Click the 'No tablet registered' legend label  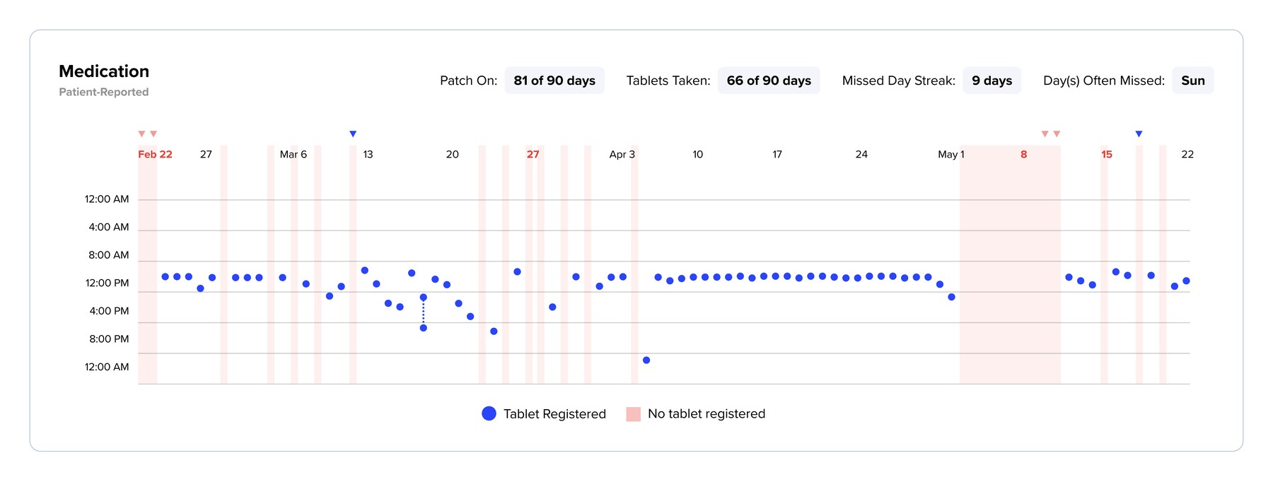(707, 414)
